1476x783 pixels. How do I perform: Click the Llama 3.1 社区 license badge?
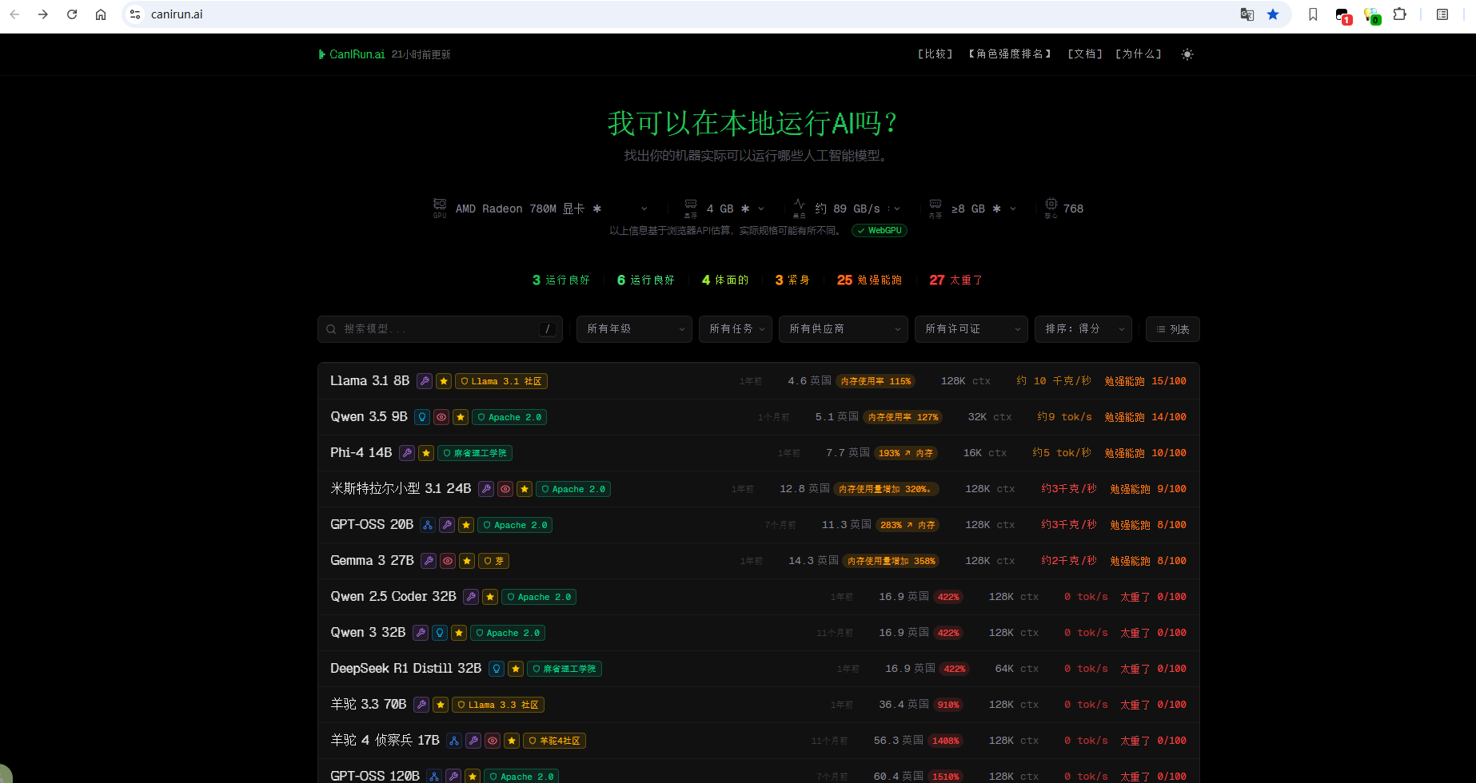click(x=501, y=381)
